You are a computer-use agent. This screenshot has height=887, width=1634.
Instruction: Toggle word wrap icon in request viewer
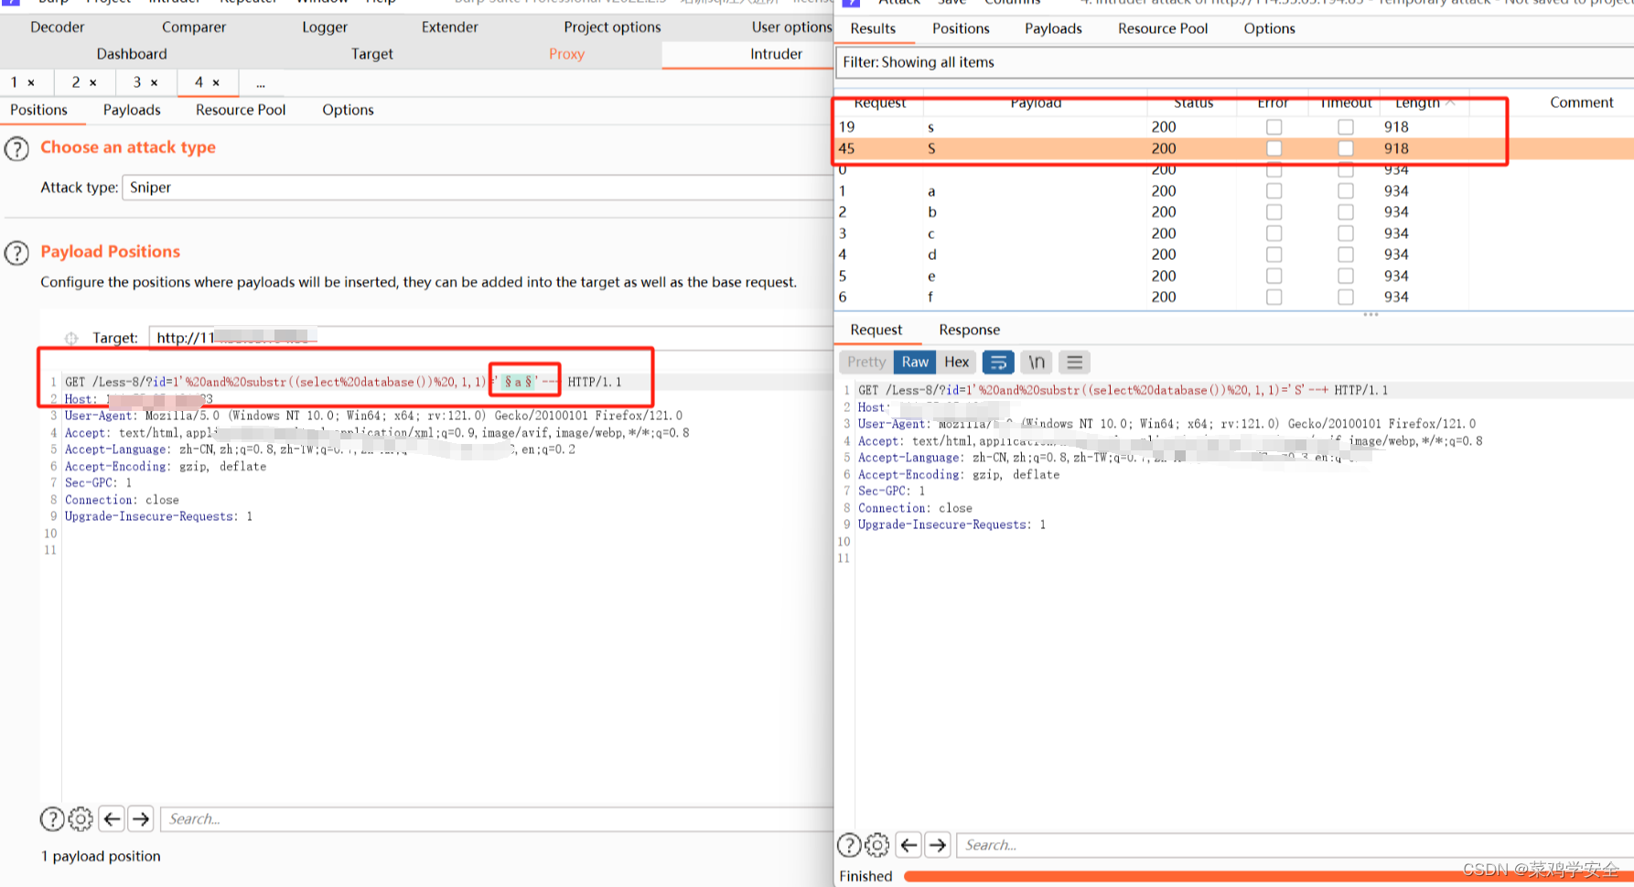pyautogui.click(x=998, y=362)
